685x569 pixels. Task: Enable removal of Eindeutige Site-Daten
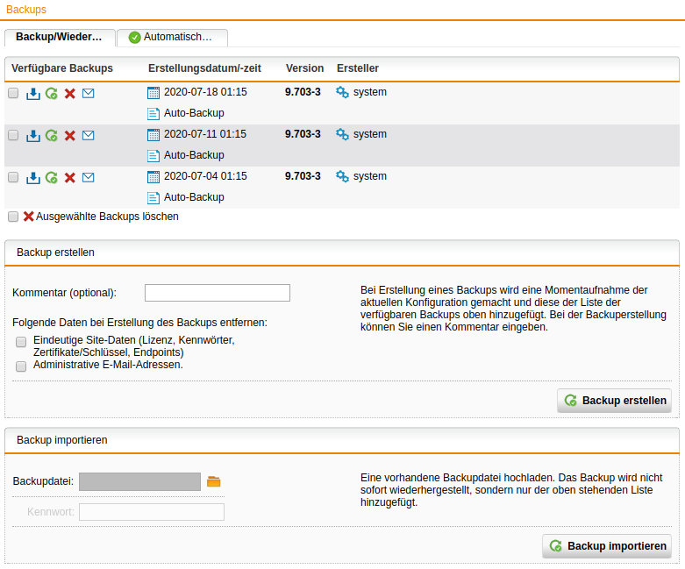(x=21, y=342)
